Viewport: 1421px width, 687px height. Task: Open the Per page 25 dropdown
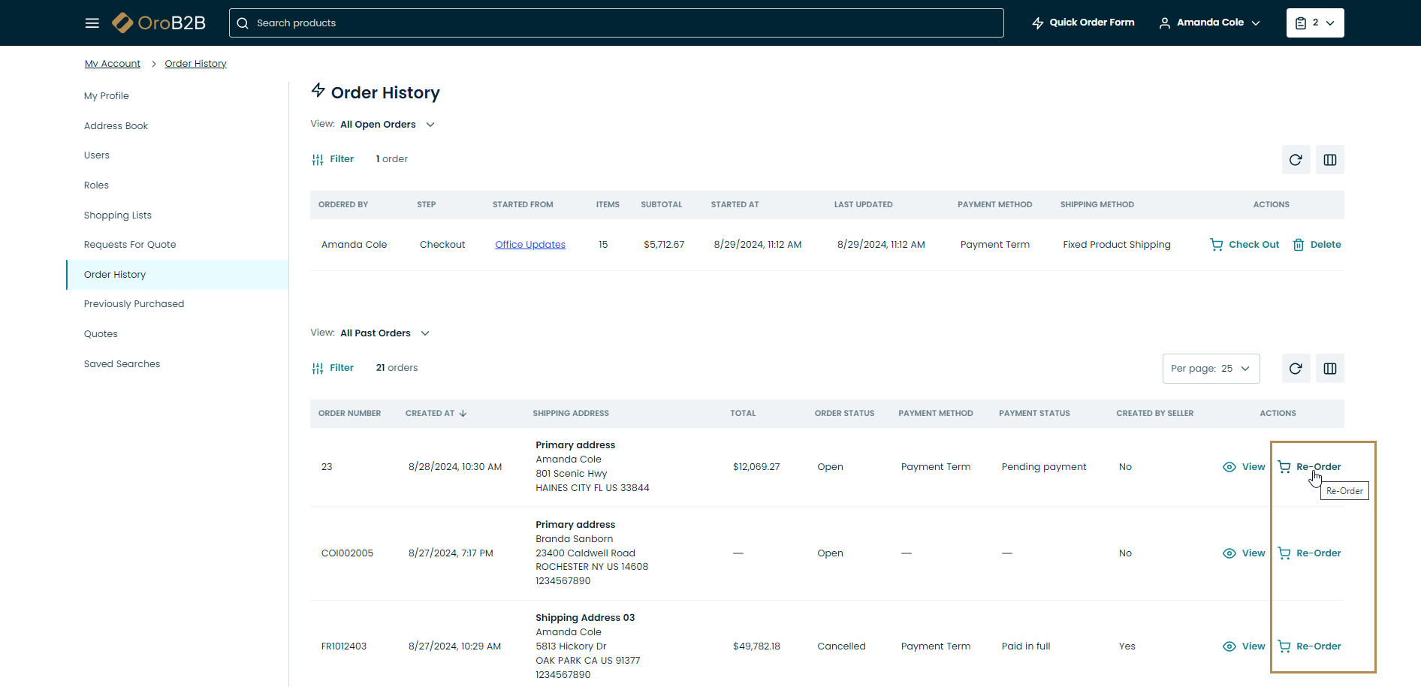(1211, 369)
